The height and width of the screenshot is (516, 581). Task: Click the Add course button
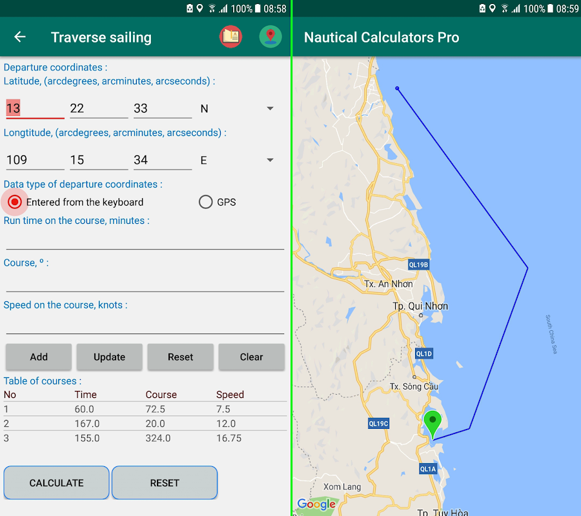(x=39, y=357)
